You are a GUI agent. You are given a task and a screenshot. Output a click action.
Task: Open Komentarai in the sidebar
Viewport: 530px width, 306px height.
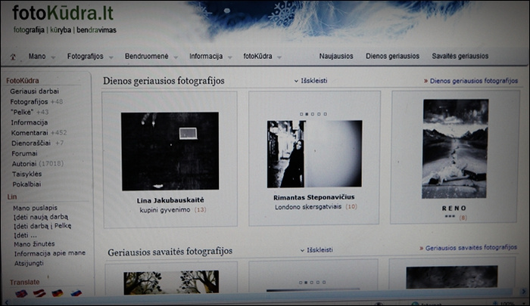point(30,132)
